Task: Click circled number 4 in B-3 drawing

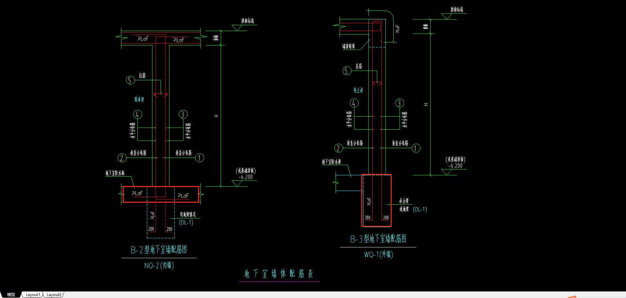Action: pyautogui.click(x=354, y=103)
